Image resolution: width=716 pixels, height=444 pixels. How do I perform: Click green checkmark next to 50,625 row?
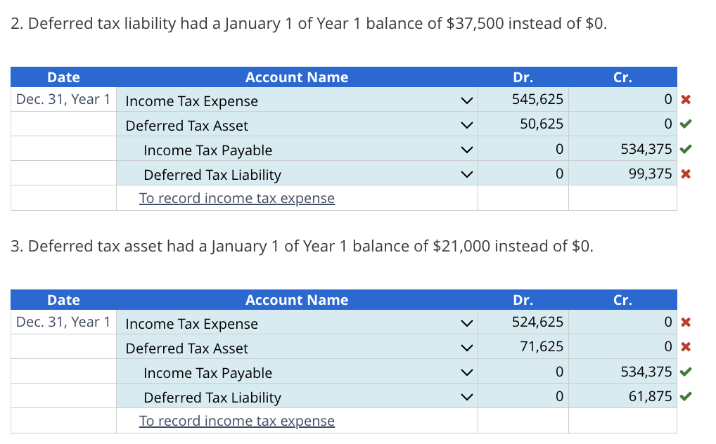686,125
